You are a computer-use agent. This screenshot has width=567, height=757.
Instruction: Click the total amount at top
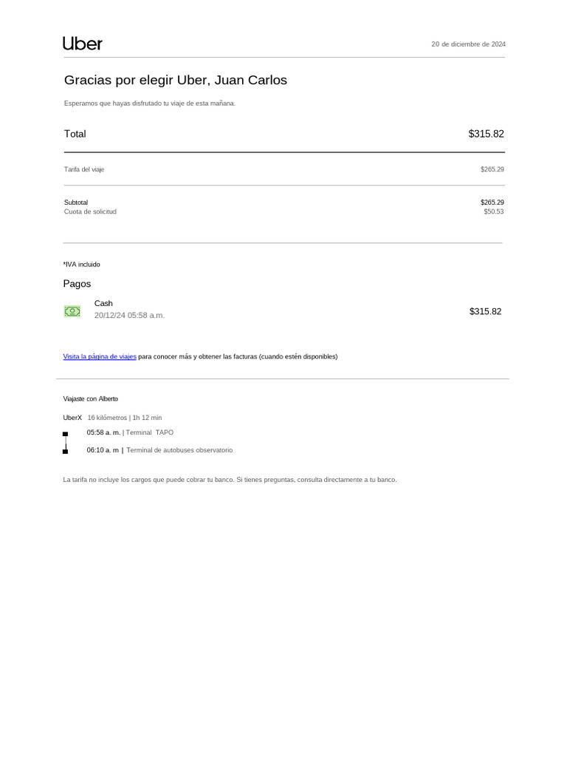click(x=486, y=134)
